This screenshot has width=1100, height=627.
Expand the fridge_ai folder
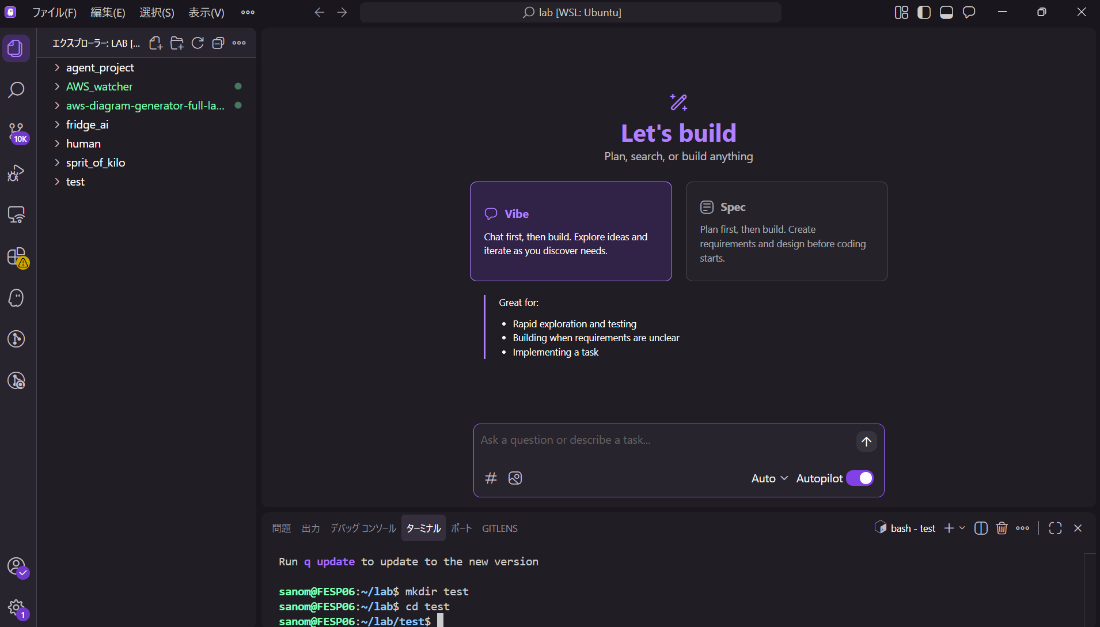click(87, 124)
